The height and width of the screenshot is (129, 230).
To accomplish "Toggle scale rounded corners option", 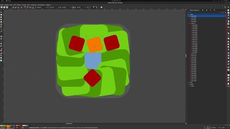I will [96, 7].
